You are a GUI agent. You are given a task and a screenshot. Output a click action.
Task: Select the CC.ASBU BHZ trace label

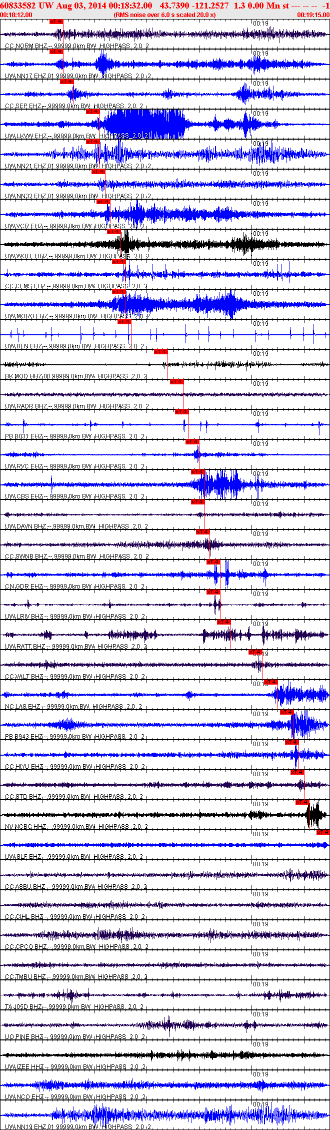tap(76, 887)
